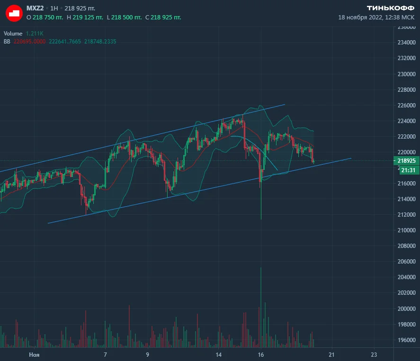Click the tallest green volume bar on the 16th
The height and width of the screenshot is (361, 420).
pos(261,307)
